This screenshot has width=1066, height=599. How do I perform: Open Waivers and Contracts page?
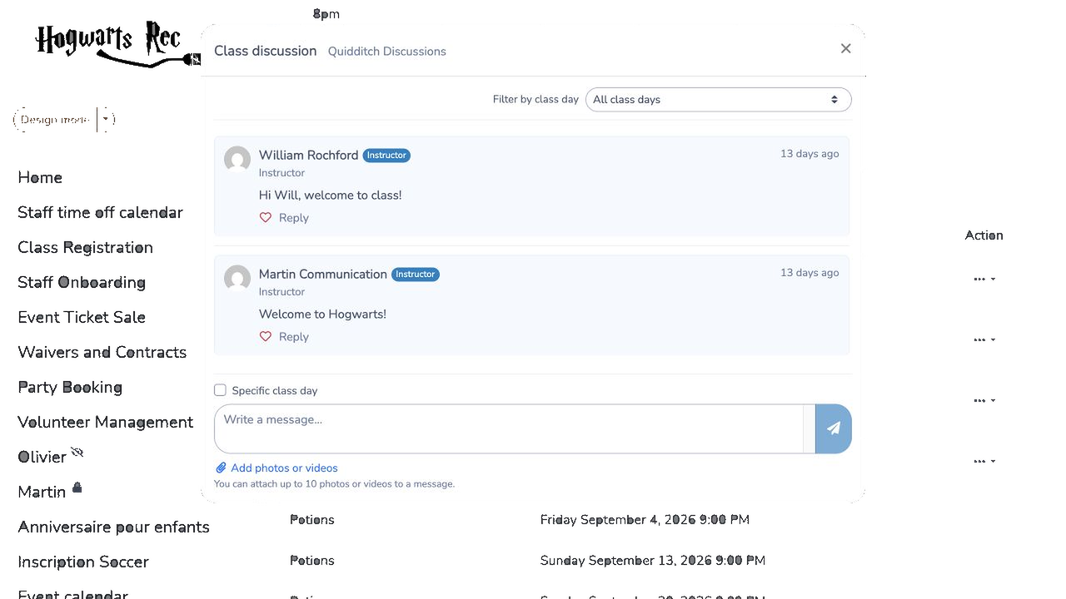point(102,352)
